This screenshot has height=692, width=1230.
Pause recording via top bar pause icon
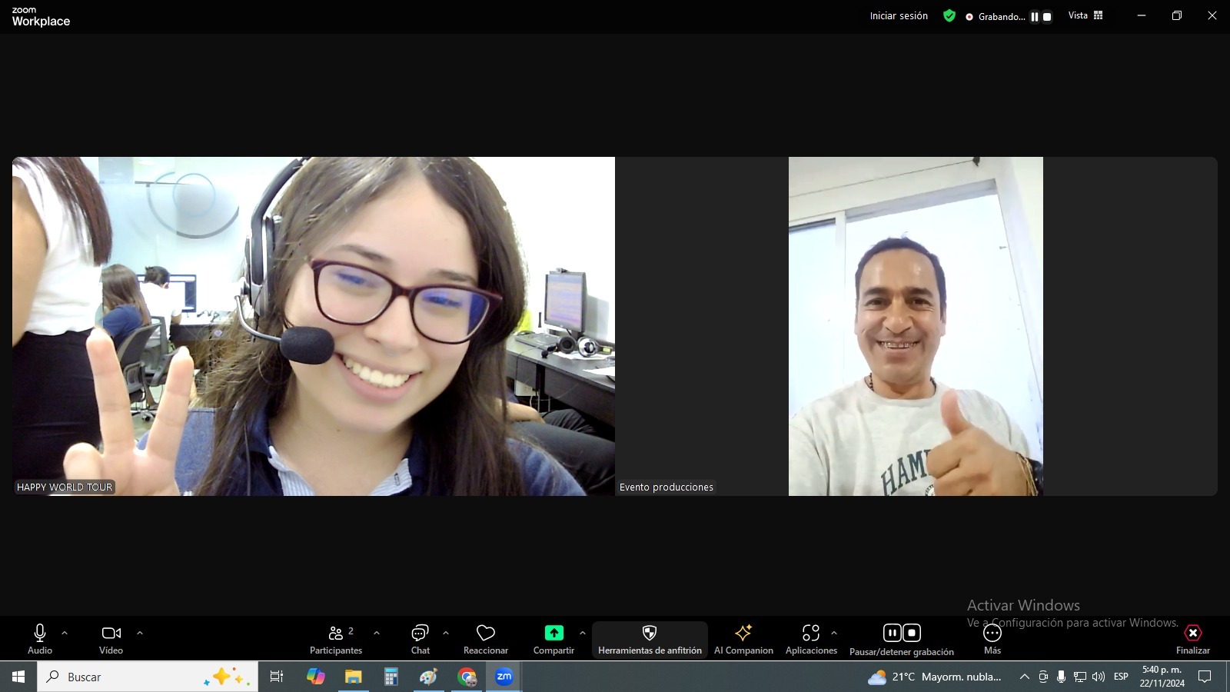tap(1035, 16)
